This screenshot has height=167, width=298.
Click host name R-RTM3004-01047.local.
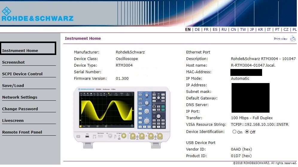253,65
